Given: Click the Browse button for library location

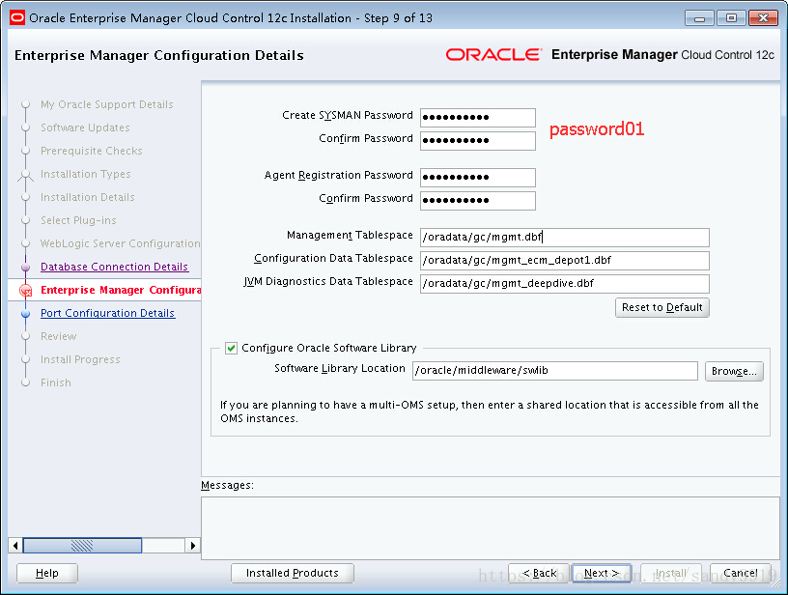Looking at the screenshot, I should coord(734,371).
